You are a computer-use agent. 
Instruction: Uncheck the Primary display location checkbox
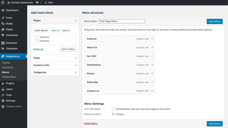(x=113, y=114)
